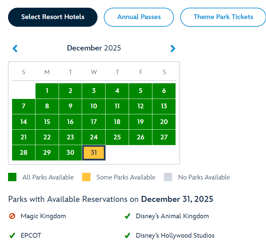Go to previous month arrow
The width and height of the screenshot is (266, 245).
[x=15, y=48]
